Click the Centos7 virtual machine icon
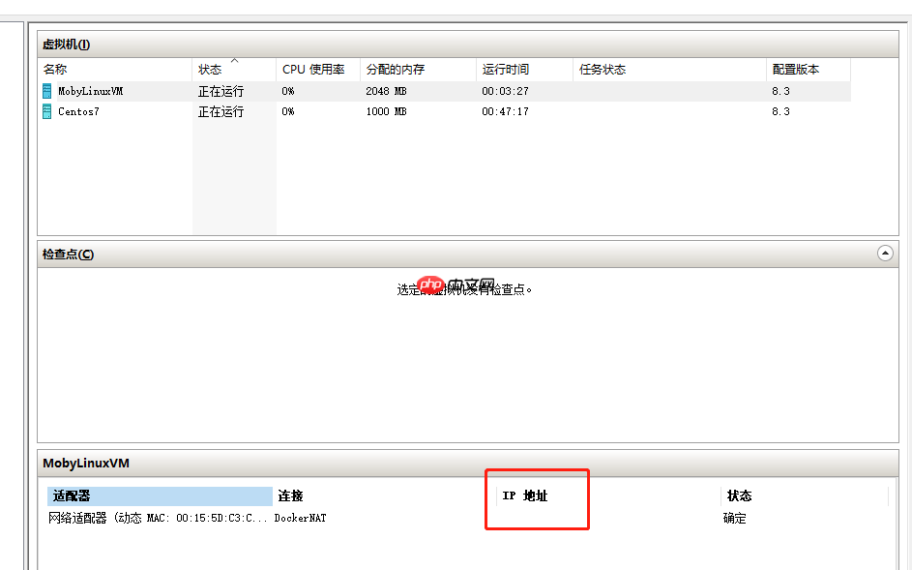This screenshot has height=570, width=912. [x=44, y=111]
